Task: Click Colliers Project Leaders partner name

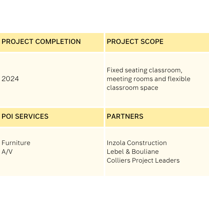Action: [143, 161]
